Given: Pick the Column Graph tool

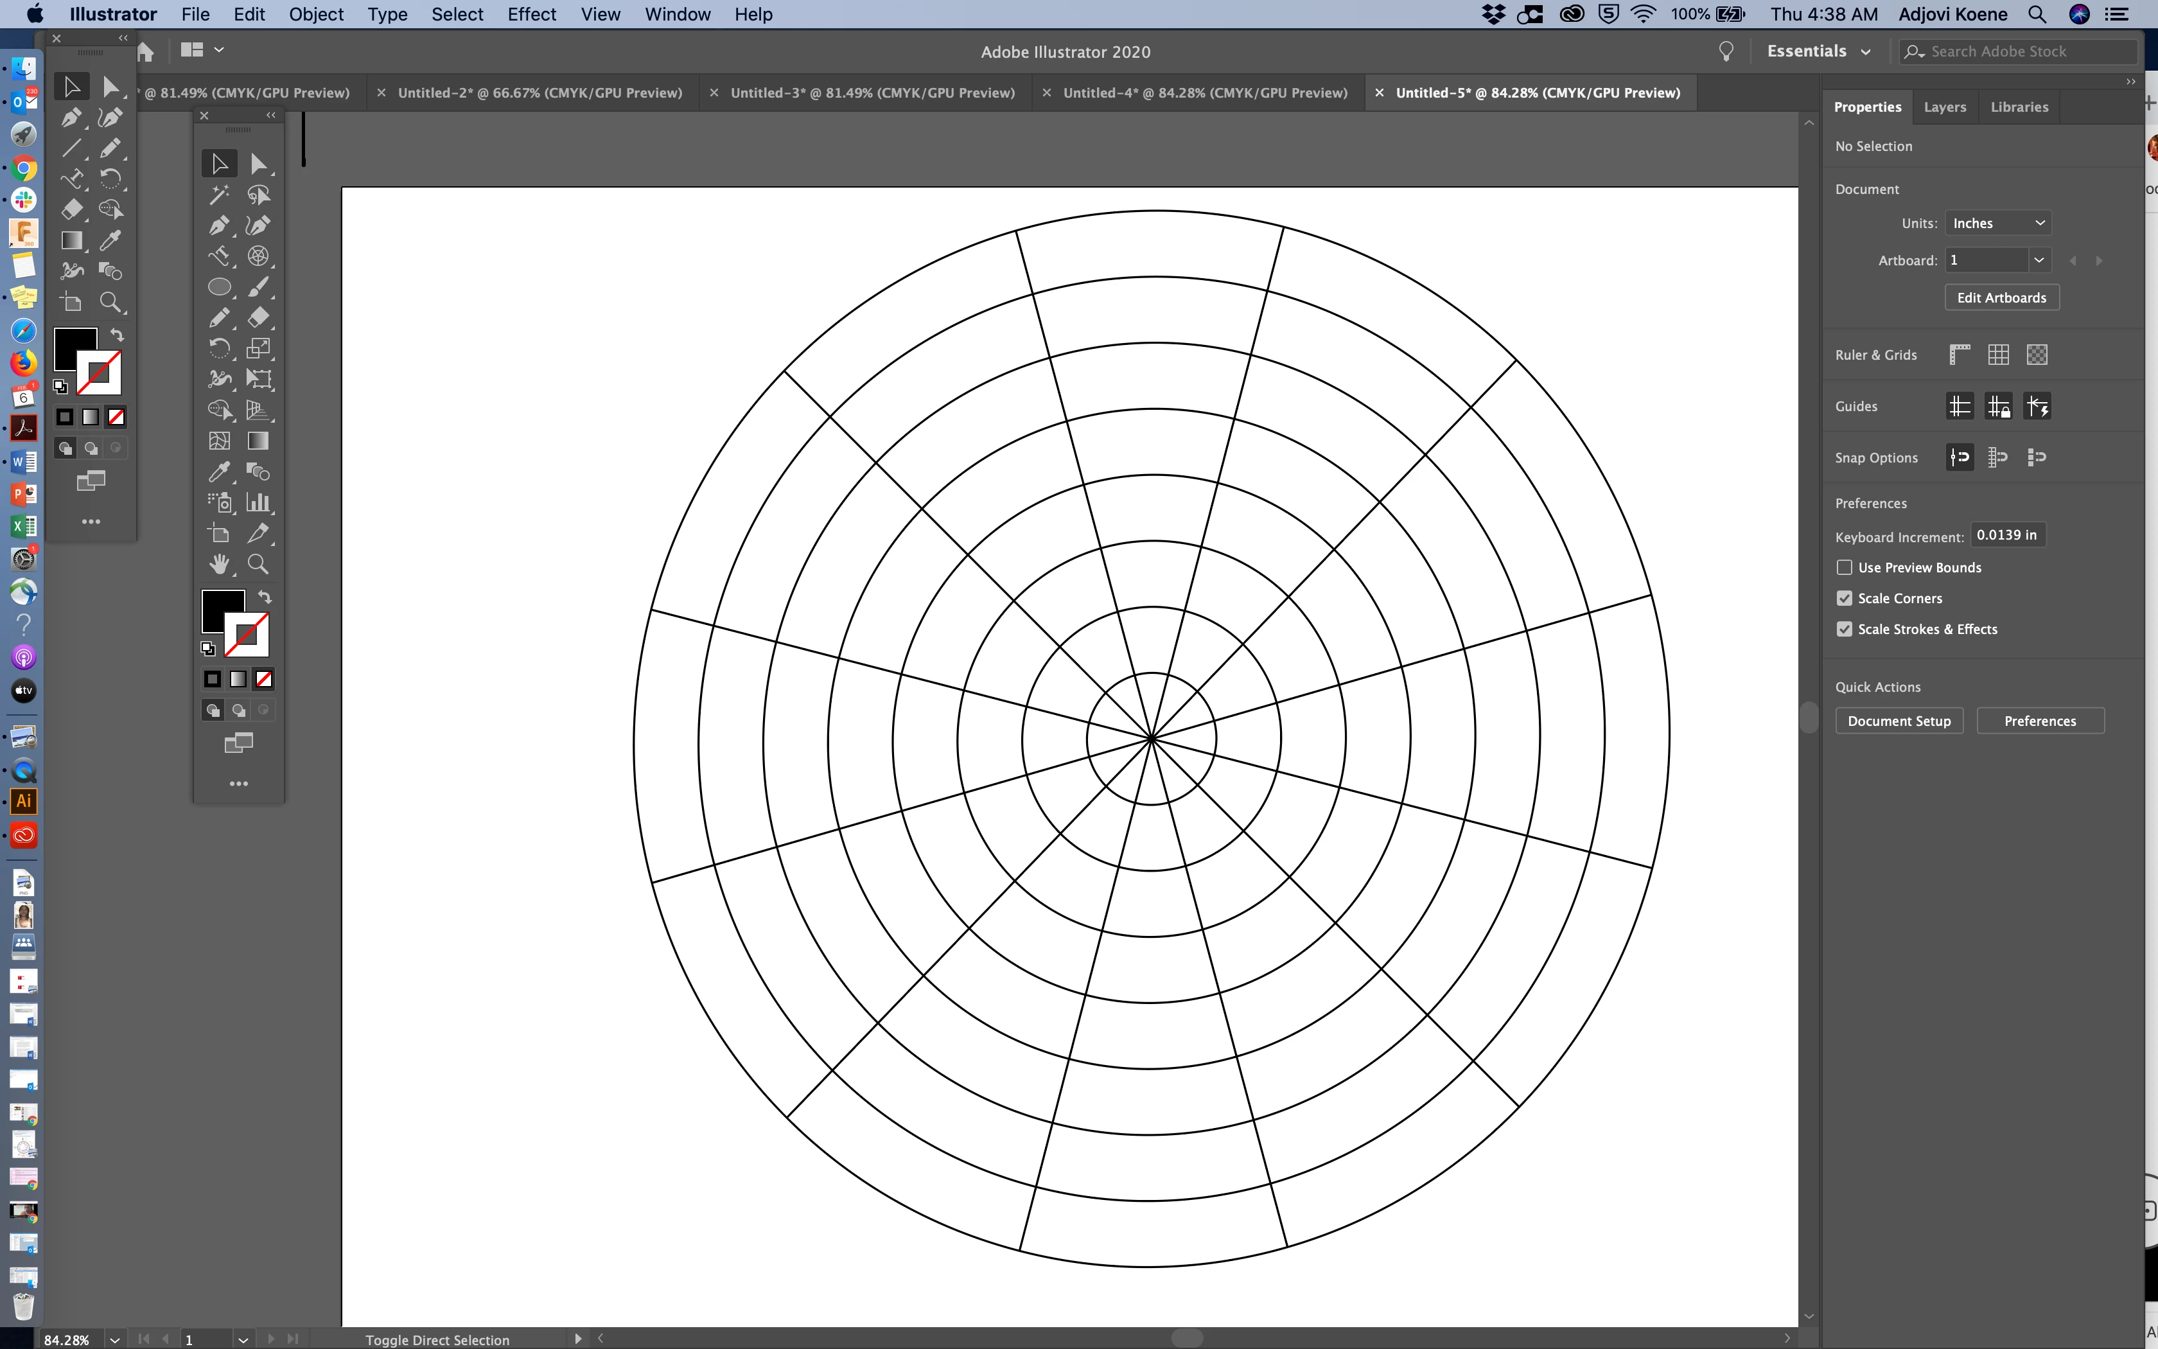Looking at the screenshot, I should click(x=258, y=502).
